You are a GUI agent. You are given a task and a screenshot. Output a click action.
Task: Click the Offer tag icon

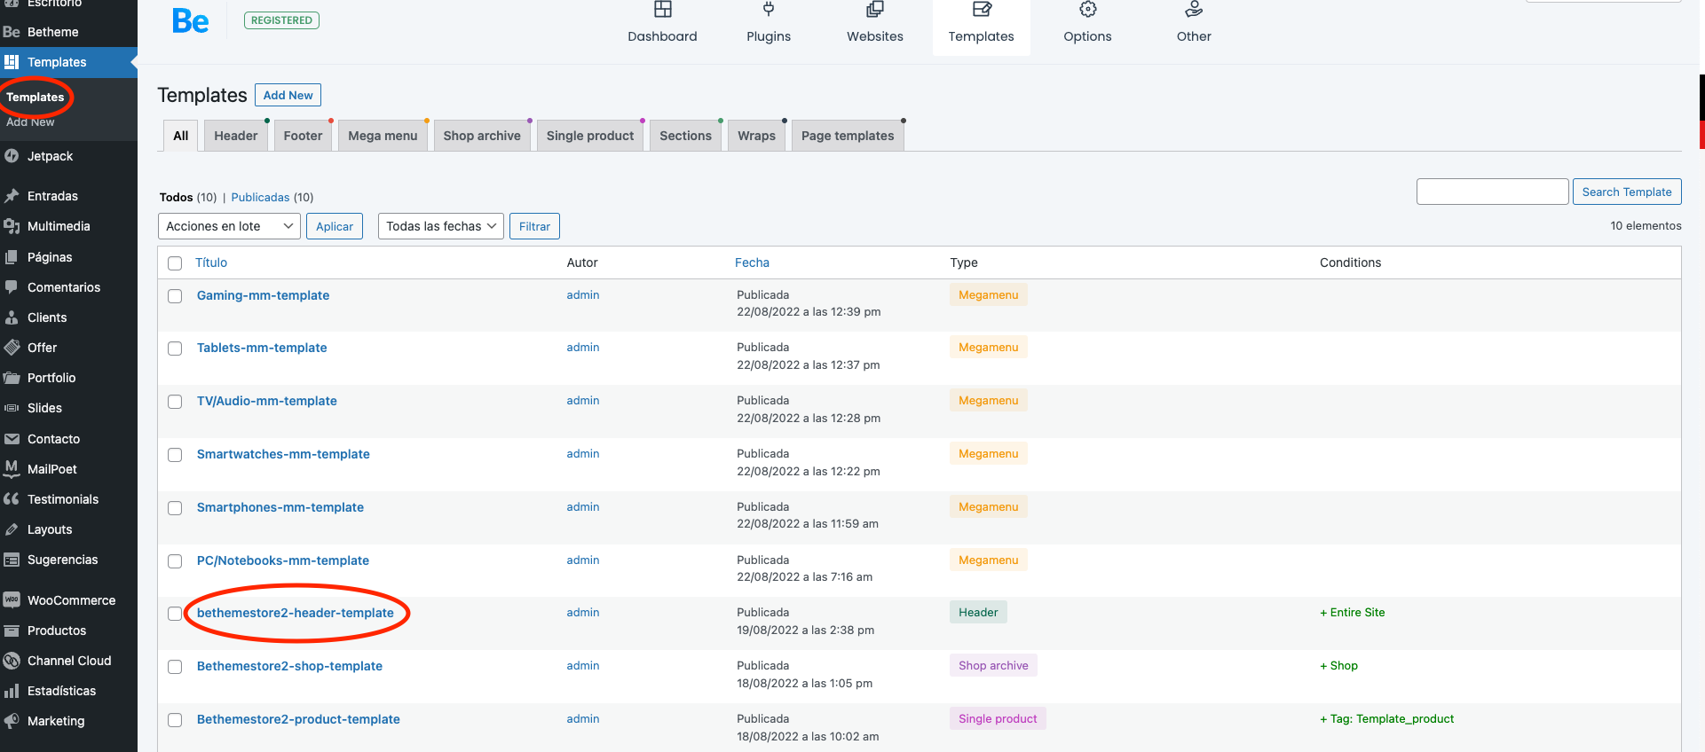coord(12,348)
